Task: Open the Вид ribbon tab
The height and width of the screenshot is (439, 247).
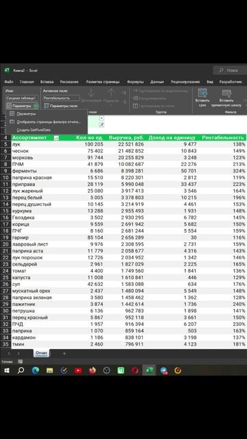Action: pyautogui.click(x=210, y=82)
